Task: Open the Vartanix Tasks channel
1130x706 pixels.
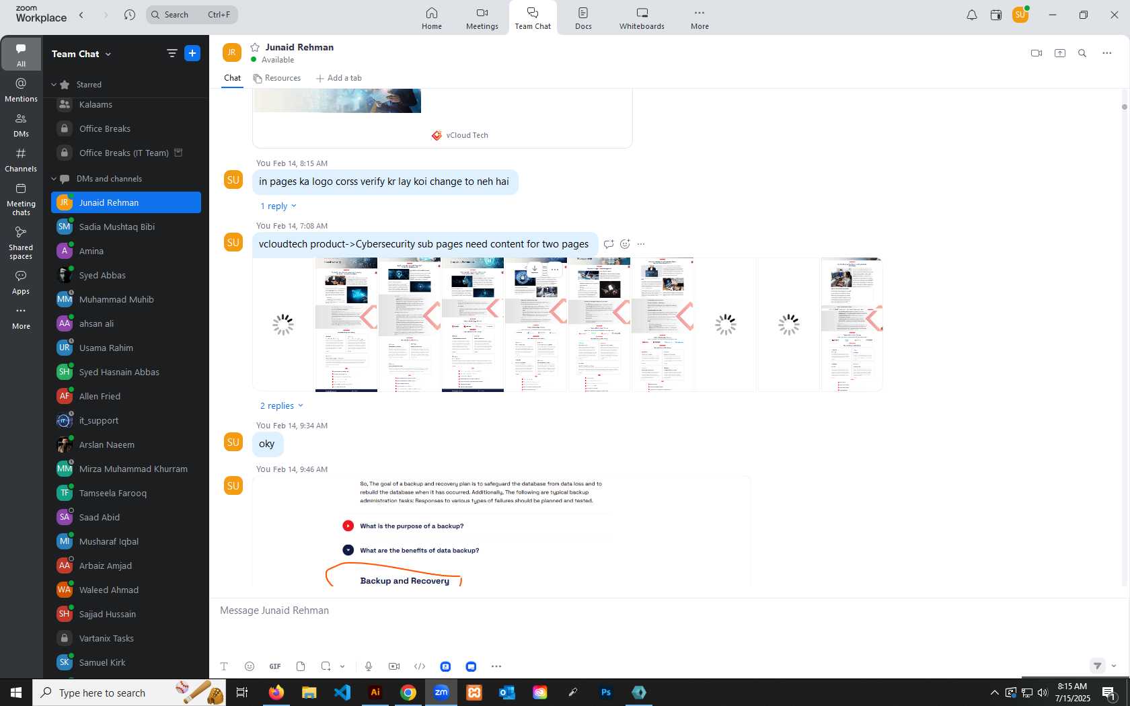Action: point(126,638)
